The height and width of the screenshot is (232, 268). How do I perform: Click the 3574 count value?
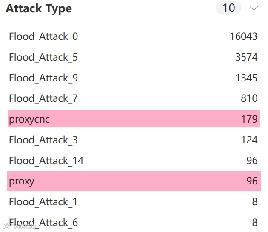click(246, 57)
